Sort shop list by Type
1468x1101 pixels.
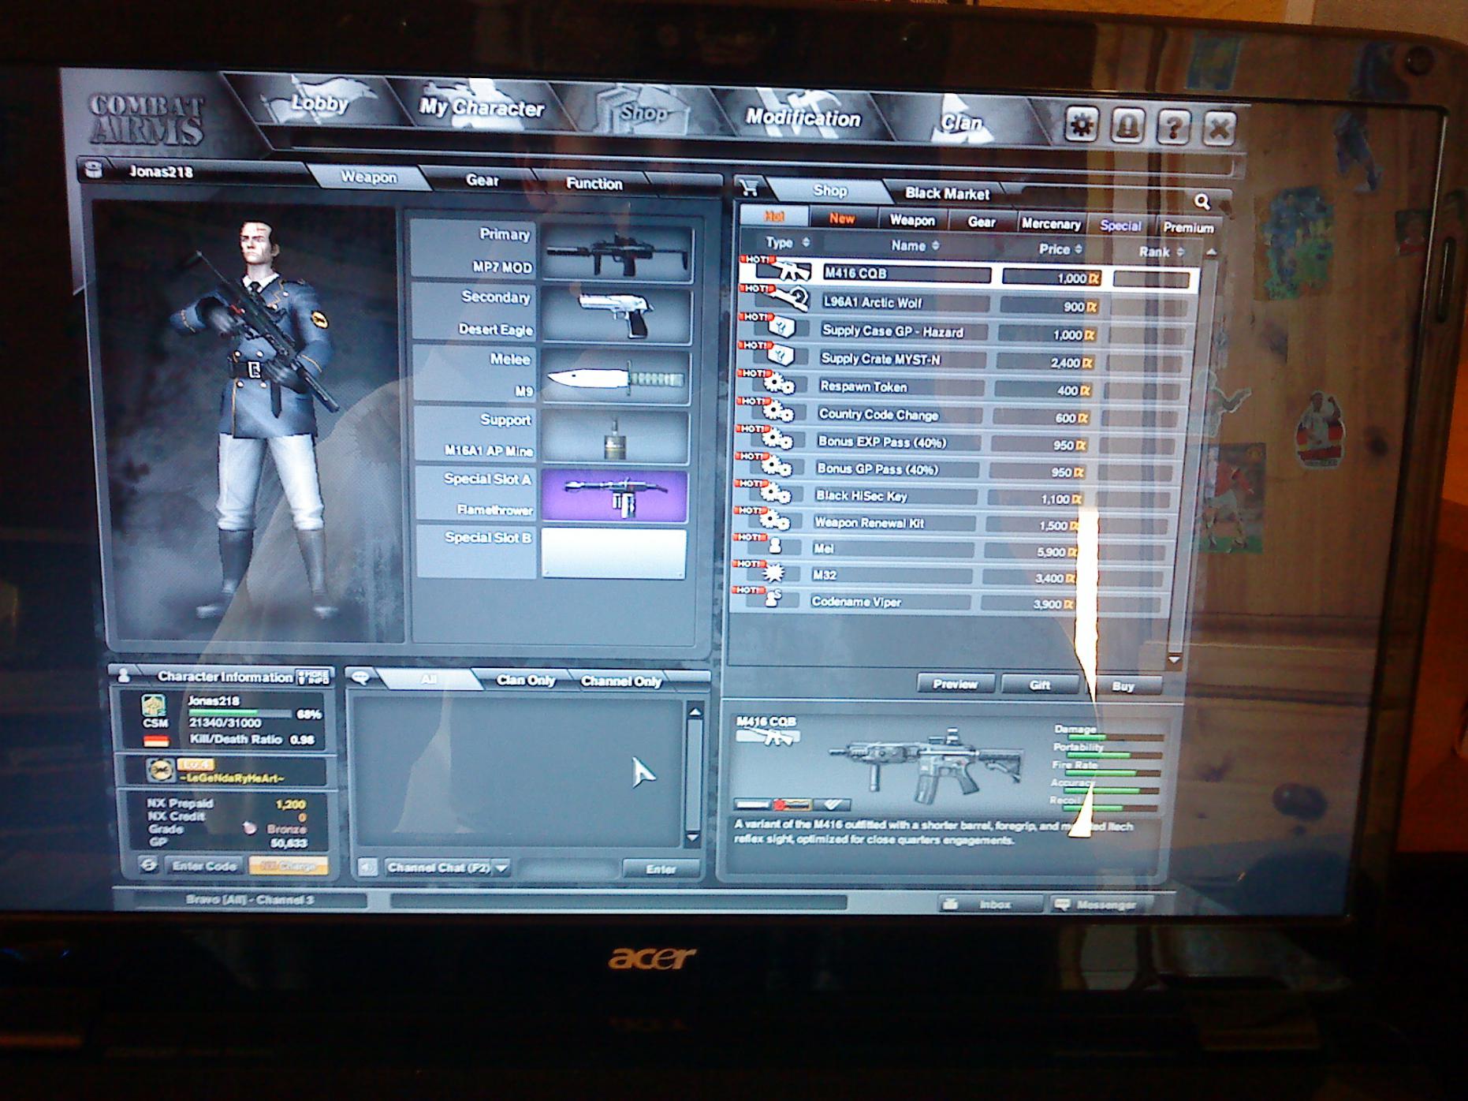tap(787, 242)
